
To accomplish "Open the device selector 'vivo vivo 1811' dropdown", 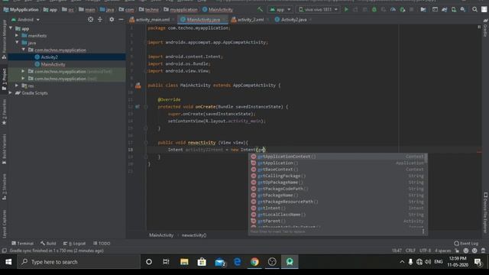I will [x=318, y=9].
